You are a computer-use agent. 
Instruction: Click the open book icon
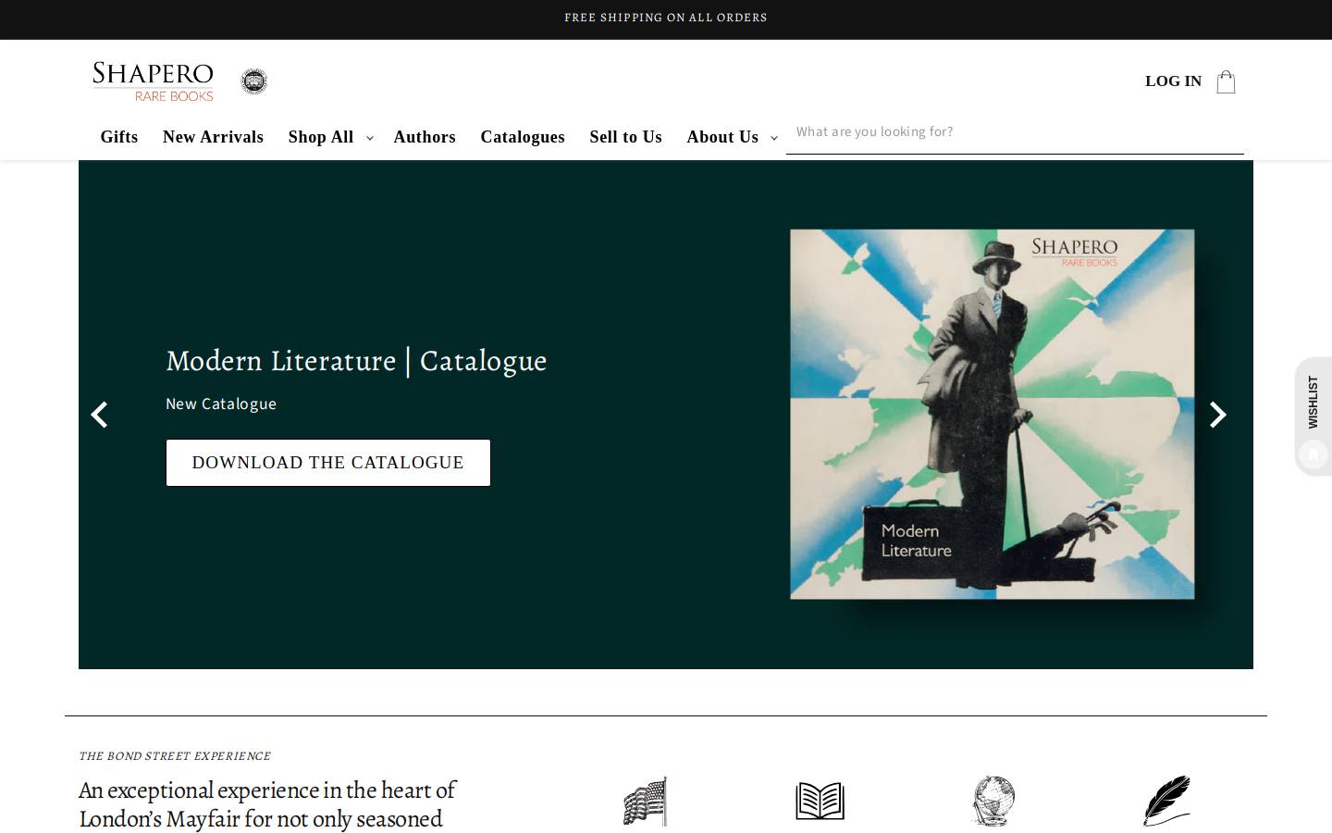point(820,802)
